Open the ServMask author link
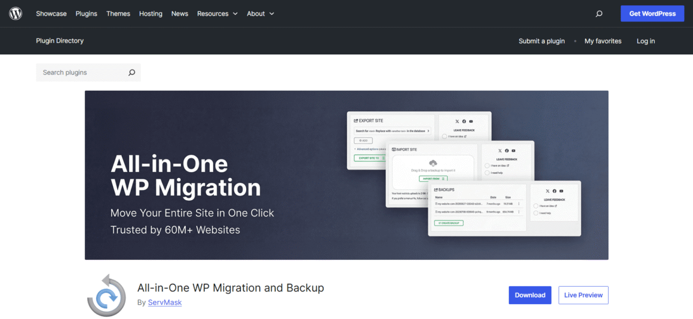Image resolution: width=693 pixels, height=319 pixels. [165, 303]
